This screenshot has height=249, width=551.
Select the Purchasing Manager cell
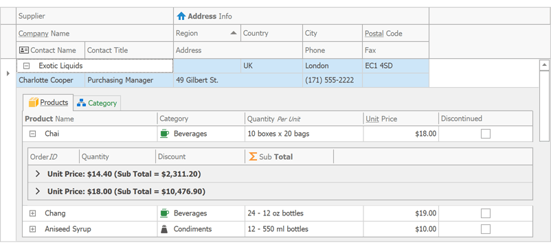[x=129, y=80]
